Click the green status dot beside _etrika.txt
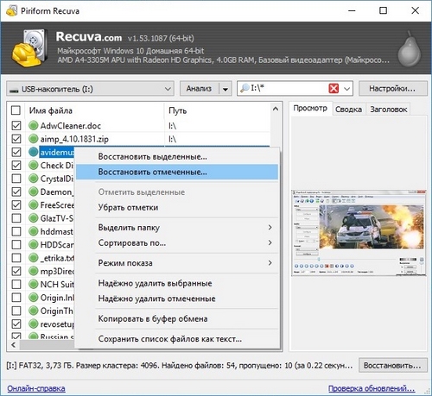The width and height of the screenshot is (432, 396). [34, 258]
